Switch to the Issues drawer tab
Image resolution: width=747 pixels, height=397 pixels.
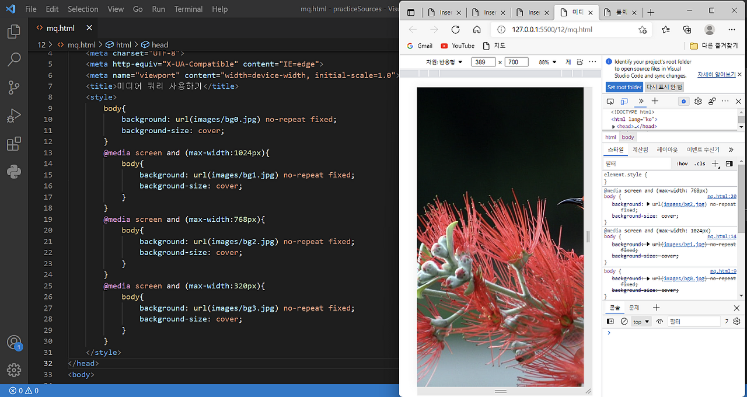634,308
